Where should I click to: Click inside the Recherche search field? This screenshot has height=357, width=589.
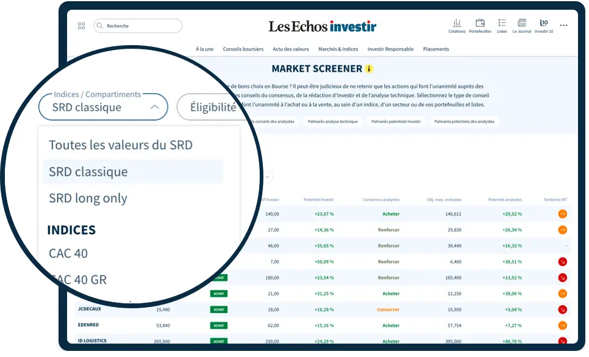[x=137, y=26]
